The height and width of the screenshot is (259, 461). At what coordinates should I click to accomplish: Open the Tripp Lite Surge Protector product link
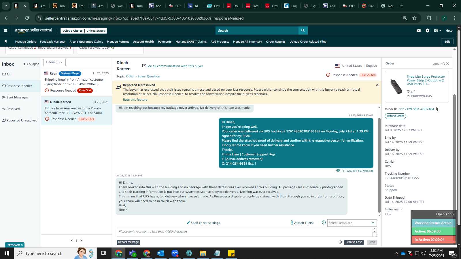click(x=426, y=80)
